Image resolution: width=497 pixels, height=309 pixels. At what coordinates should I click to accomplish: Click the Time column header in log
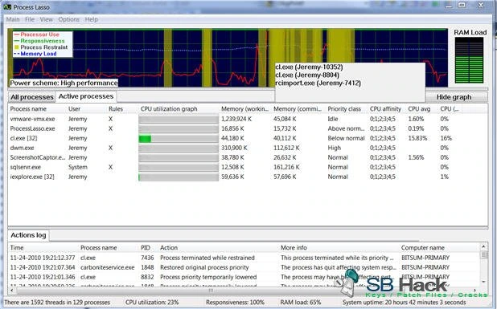pos(17,248)
